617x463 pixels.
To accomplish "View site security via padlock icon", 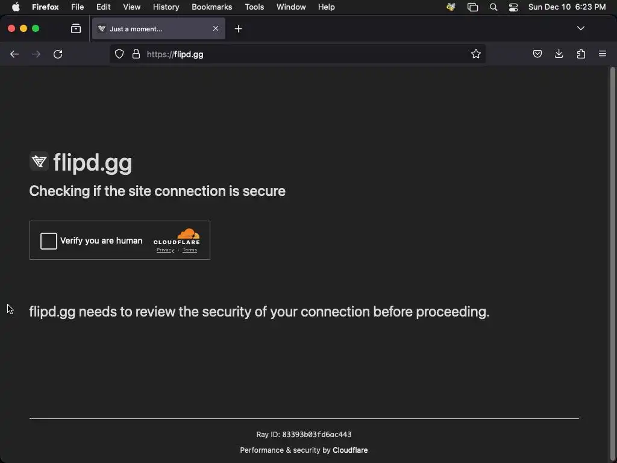I will pyautogui.click(x=136, y=54).
